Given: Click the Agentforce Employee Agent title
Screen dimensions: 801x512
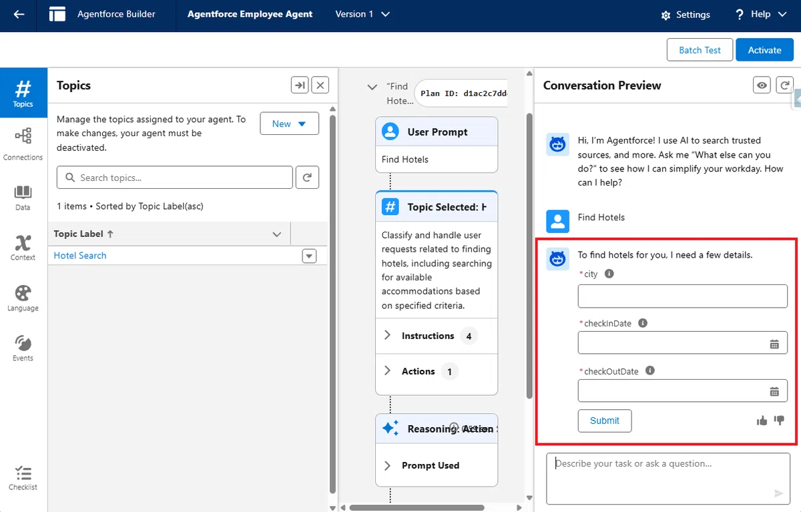Looking at the screenshot, I should point(250,14).
